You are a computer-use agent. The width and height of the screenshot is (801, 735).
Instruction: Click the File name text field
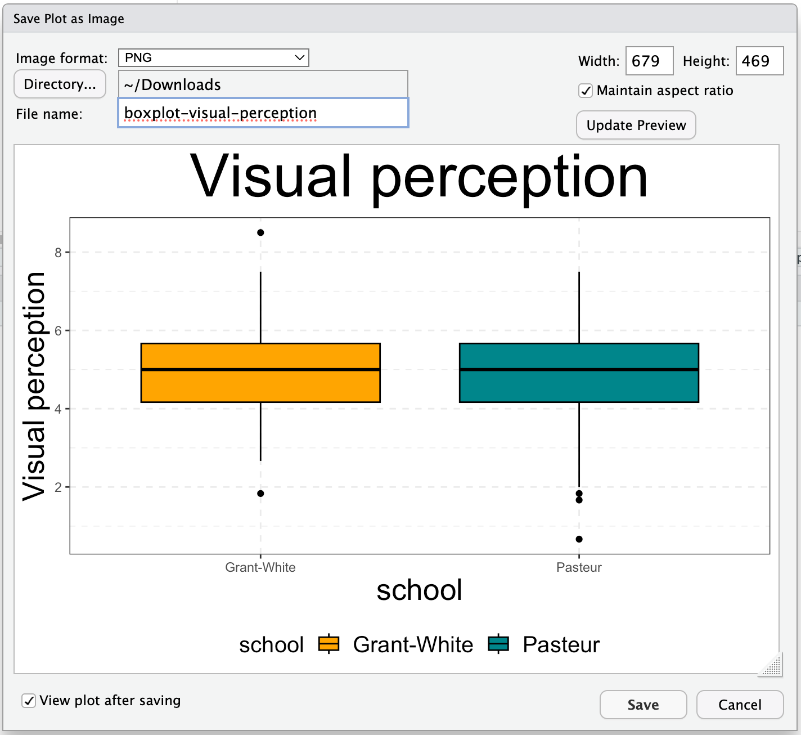[x=263, y=113]
